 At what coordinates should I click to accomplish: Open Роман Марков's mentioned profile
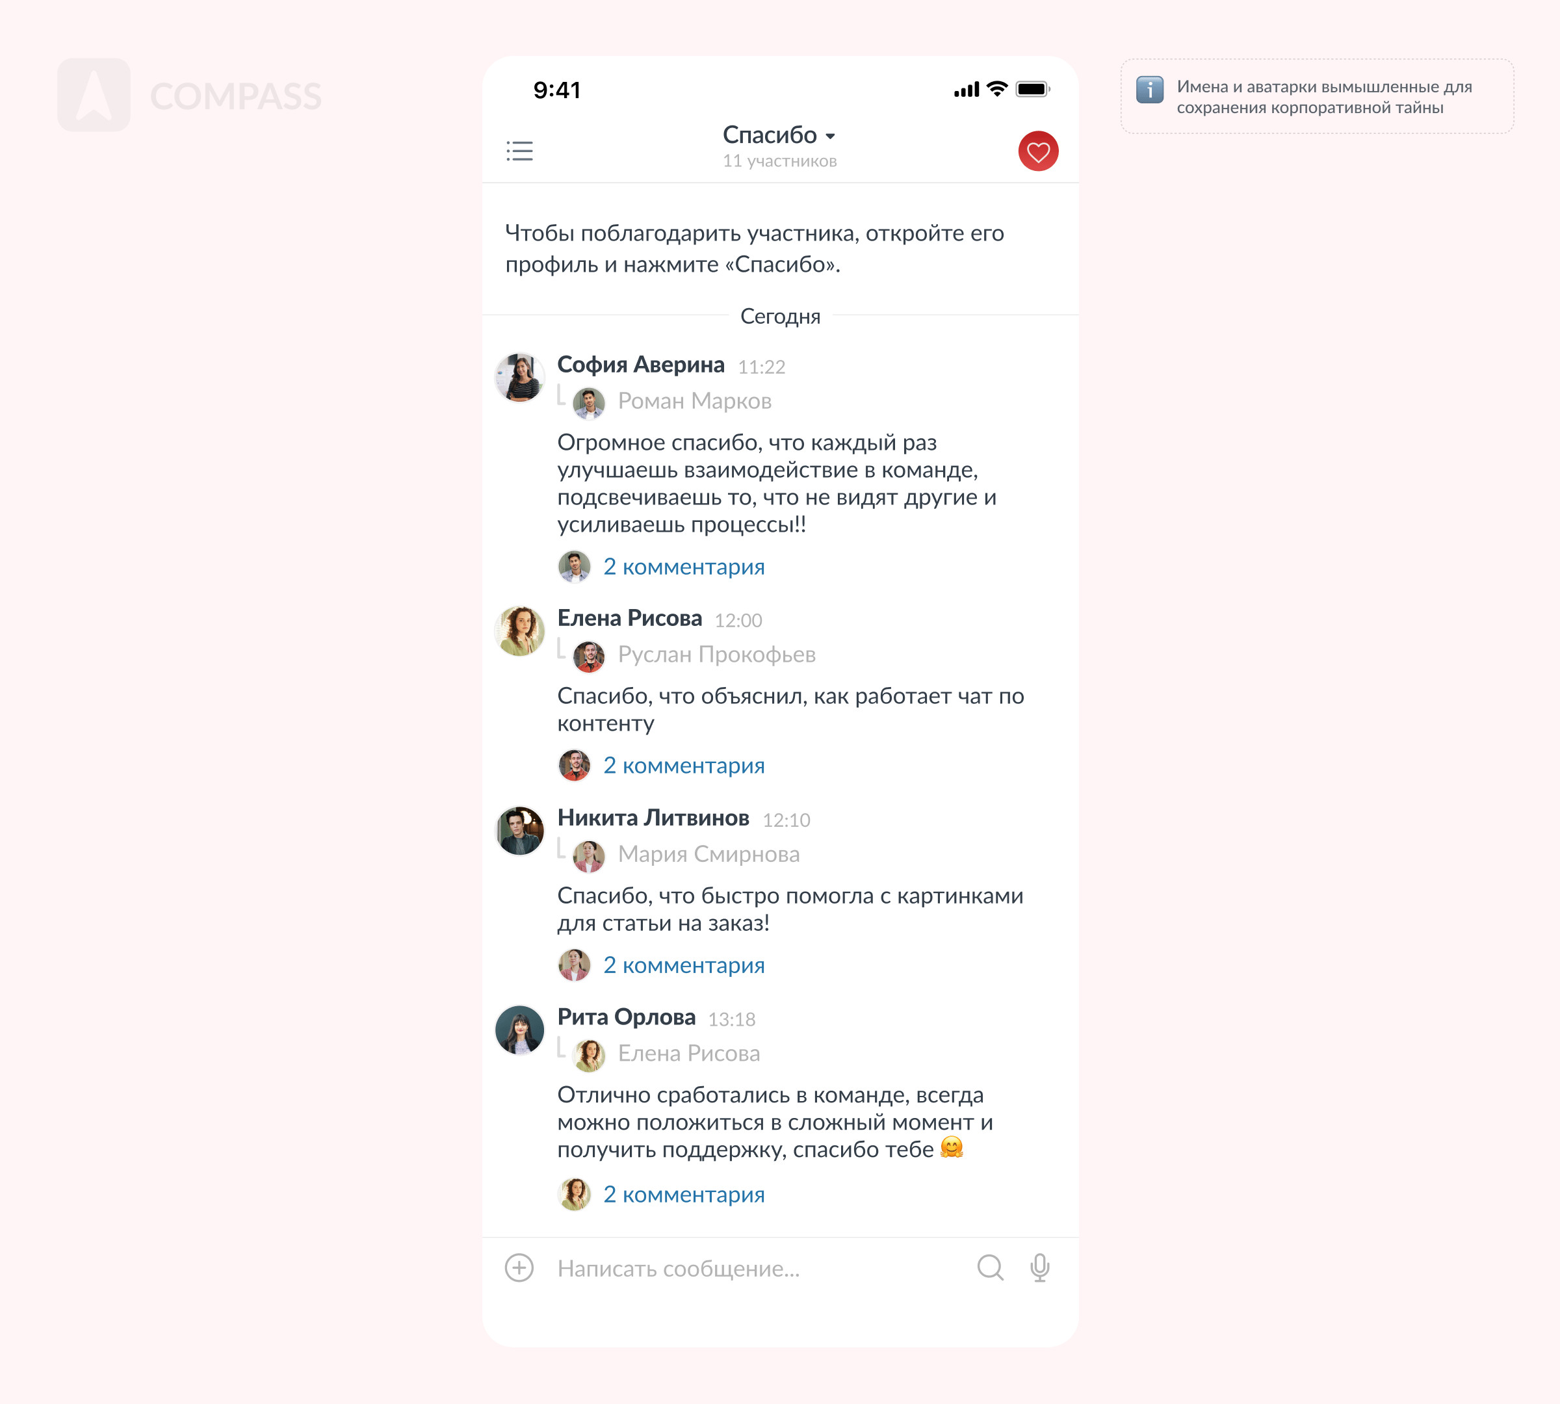694,401
